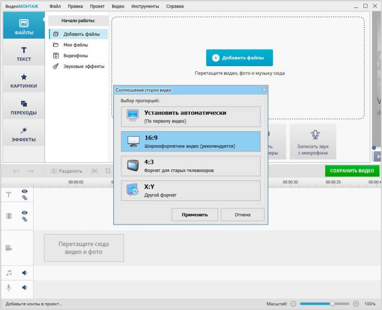Click zoom out minus button
This screenshot has height=310, width=382.
[293, 304]
